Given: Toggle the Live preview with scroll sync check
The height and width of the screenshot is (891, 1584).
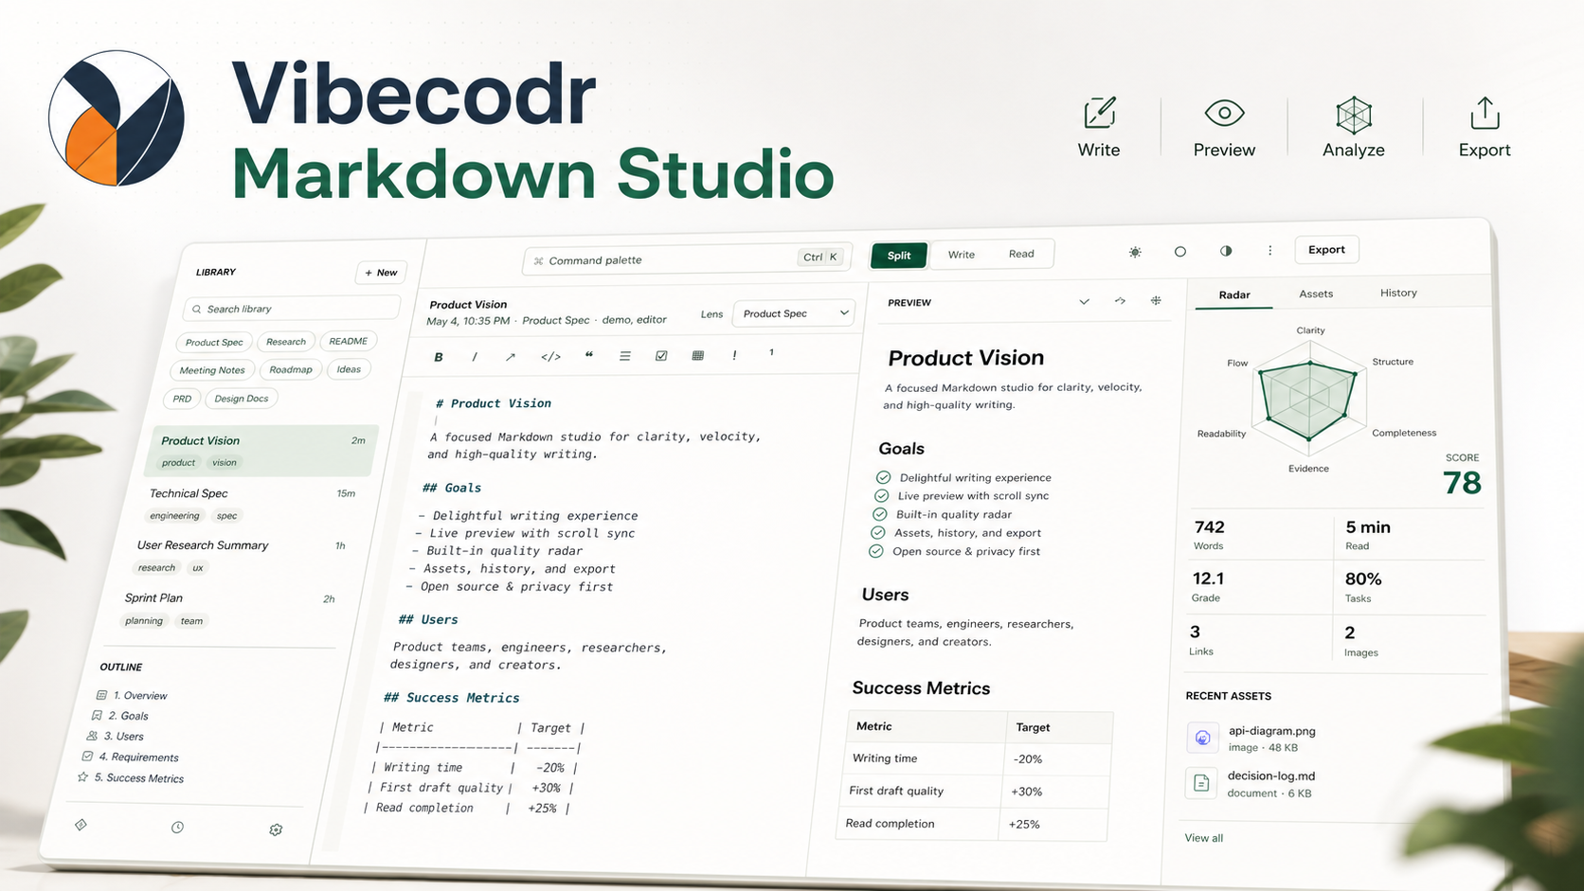Looking at the screenshot, I should coord(881,495).
